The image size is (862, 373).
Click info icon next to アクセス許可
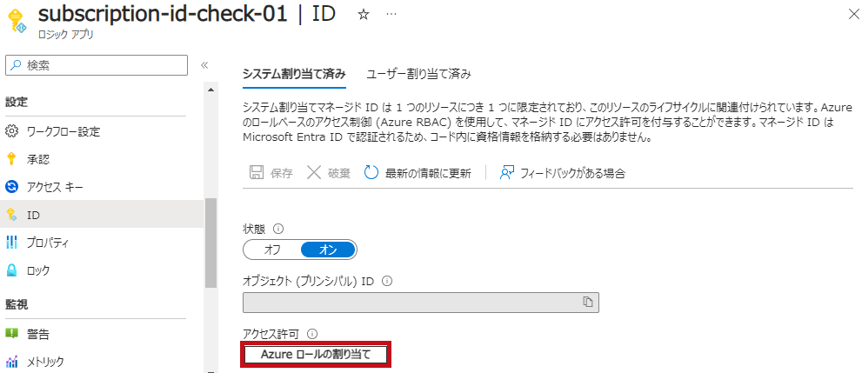pos(312,333)
